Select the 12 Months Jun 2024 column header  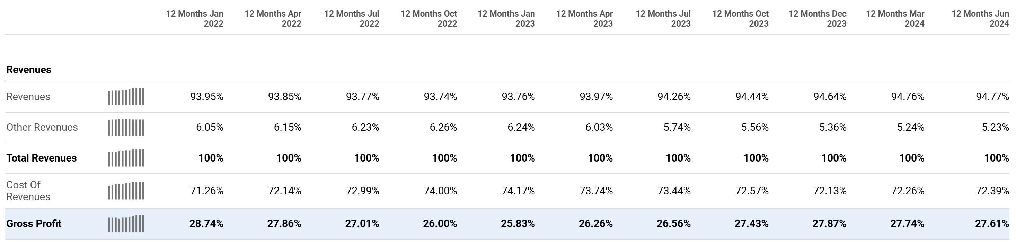[980, 18]
